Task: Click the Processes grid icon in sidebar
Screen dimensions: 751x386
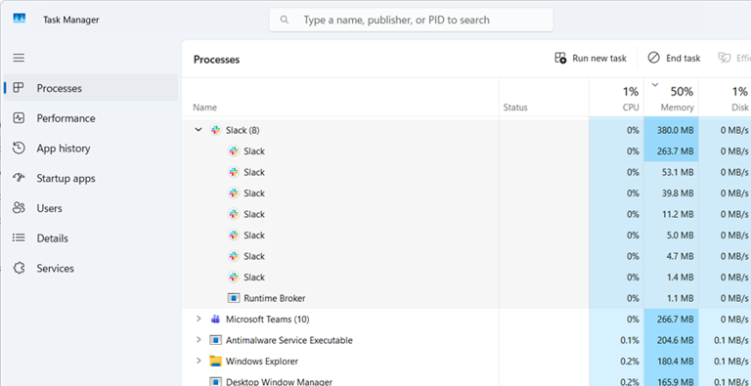Action: pos(19,88)
